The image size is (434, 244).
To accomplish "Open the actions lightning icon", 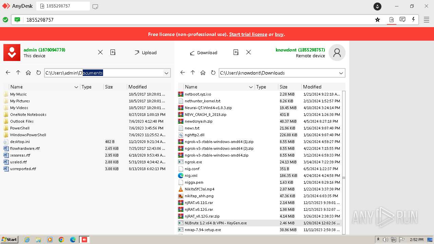I will click(413, 20).
